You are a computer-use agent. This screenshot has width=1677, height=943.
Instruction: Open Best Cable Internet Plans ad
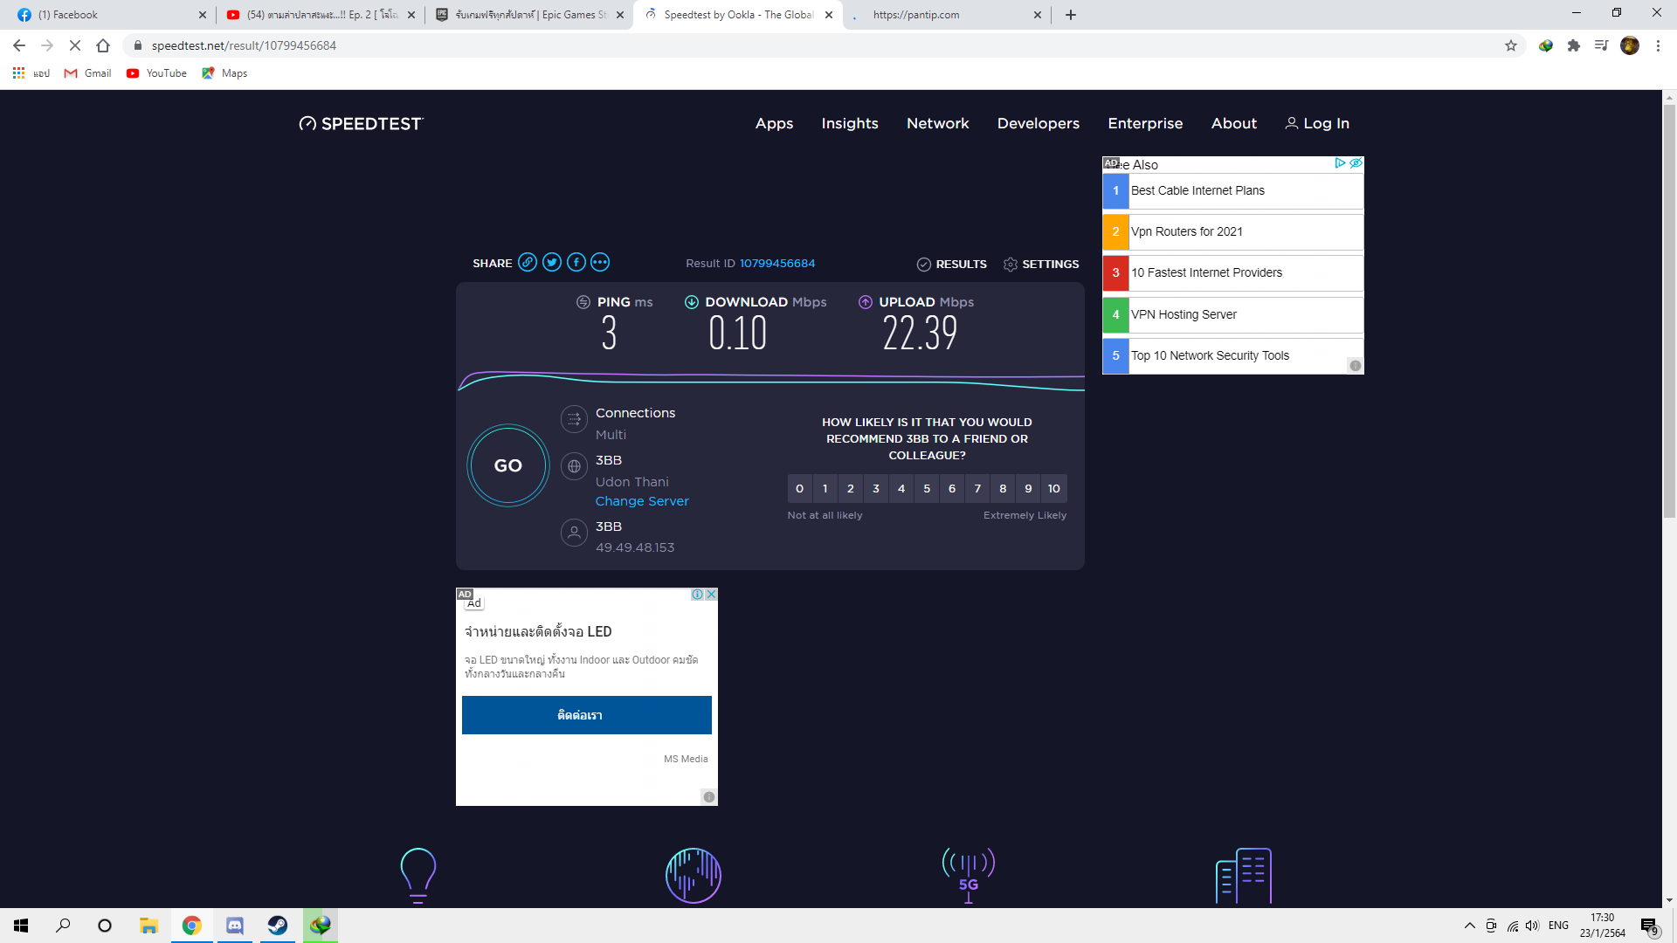(1232, 190)
